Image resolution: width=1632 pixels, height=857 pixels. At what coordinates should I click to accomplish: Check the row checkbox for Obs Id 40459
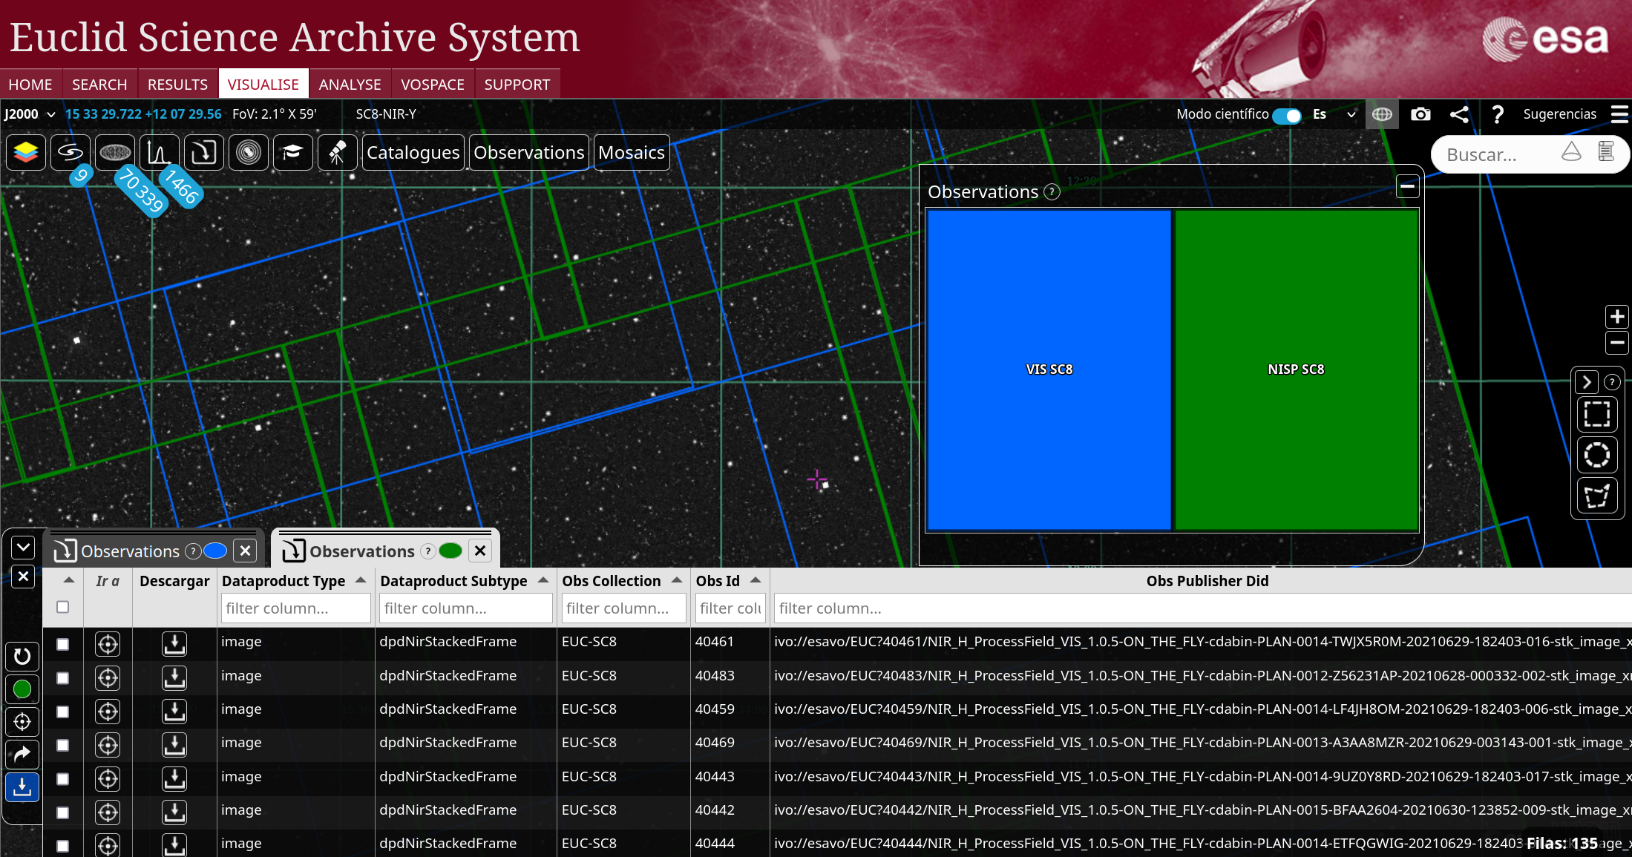pyautogui.click(x=63, y=712)
